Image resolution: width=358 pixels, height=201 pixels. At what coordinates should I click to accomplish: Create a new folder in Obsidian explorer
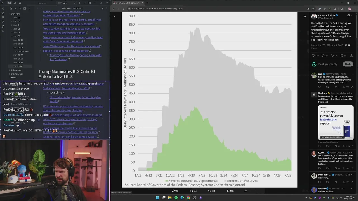pyautogui.click(x=15, y=8)
